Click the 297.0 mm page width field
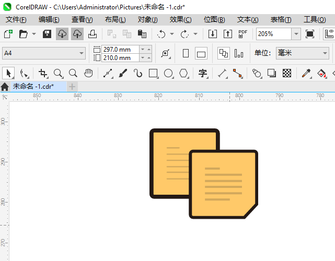Viewport: 335px width, 261px height. pyautogui.click(x=121, y=50)
